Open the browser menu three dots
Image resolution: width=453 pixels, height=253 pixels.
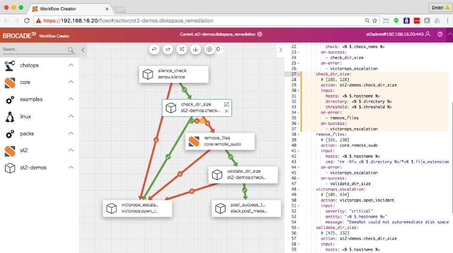[447, 21]
